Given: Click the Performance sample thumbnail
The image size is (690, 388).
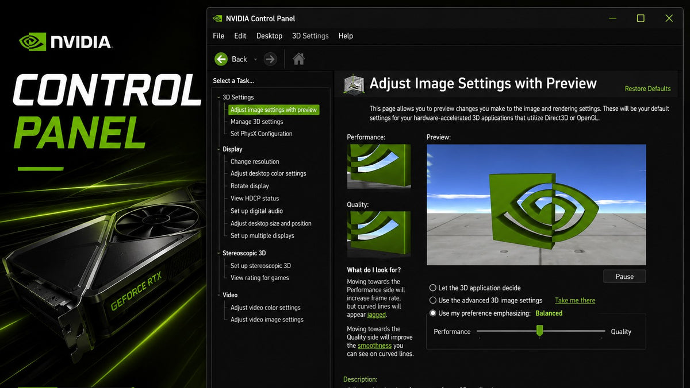Looking at the screenshot, I should [379, 166].
